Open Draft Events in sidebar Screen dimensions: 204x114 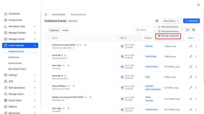[14, 57]
